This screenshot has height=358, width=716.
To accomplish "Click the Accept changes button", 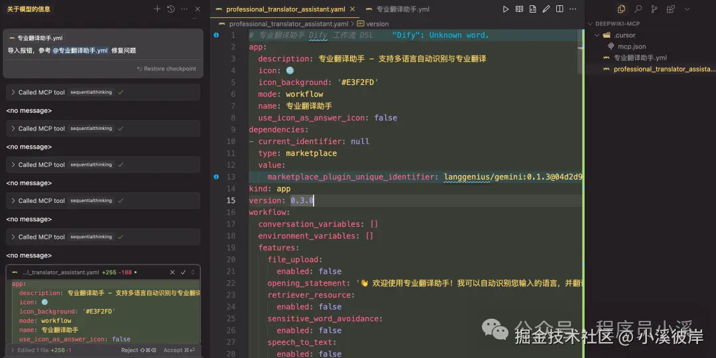I will point(179,350).
